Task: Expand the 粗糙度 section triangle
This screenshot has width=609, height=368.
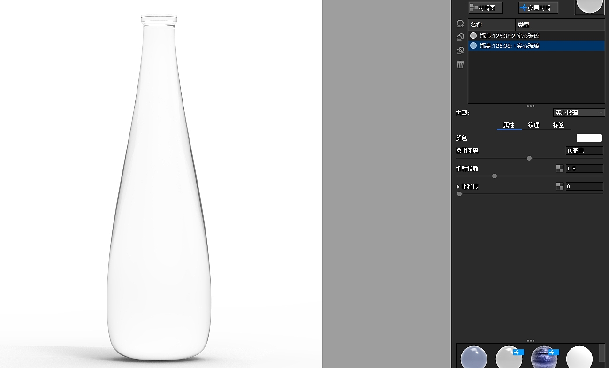Action: coord(458,186)
